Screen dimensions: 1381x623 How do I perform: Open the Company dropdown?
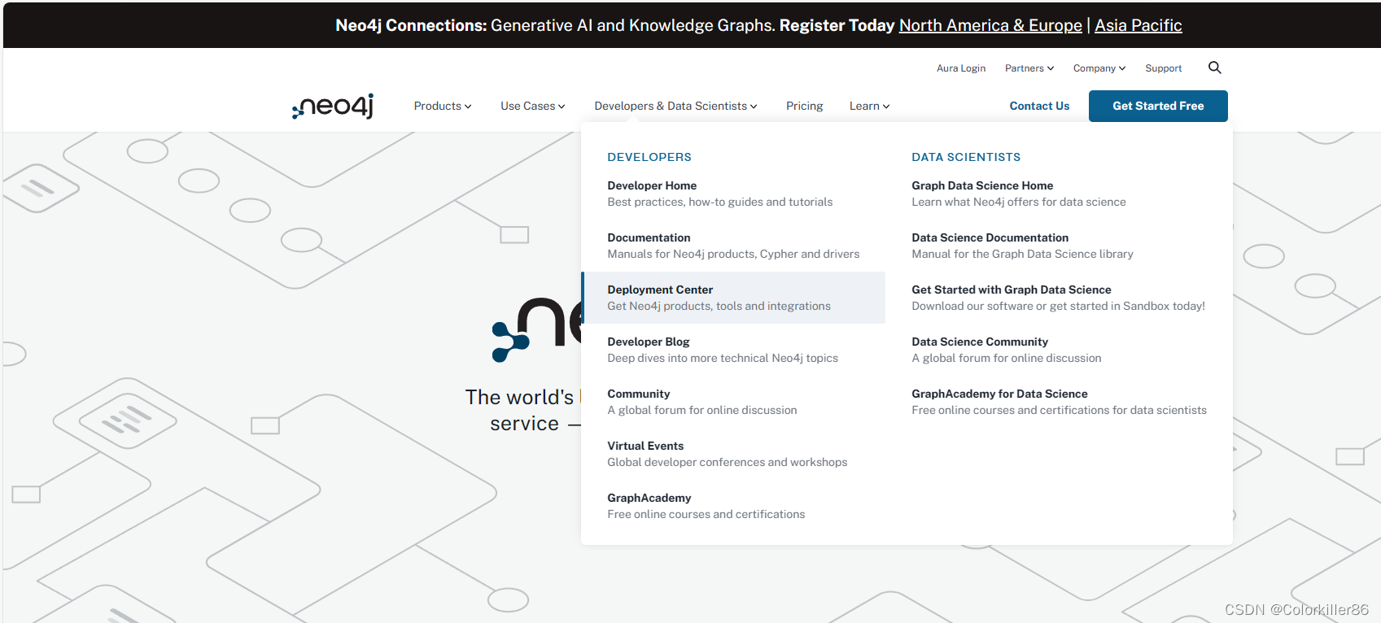tap(1099, 68)
